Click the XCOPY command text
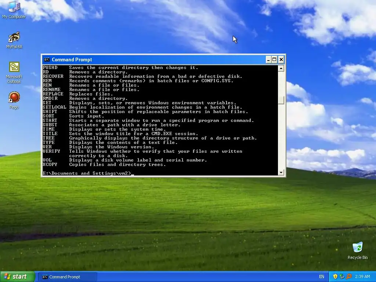 click(x=50, y=164)
